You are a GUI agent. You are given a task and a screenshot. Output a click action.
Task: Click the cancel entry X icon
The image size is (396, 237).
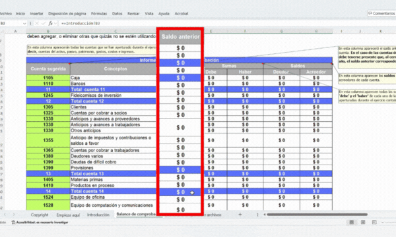pyautogui.click(x=36, y=24)
